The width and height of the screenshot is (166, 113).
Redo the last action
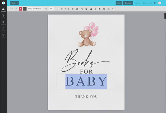click(17, 9)
